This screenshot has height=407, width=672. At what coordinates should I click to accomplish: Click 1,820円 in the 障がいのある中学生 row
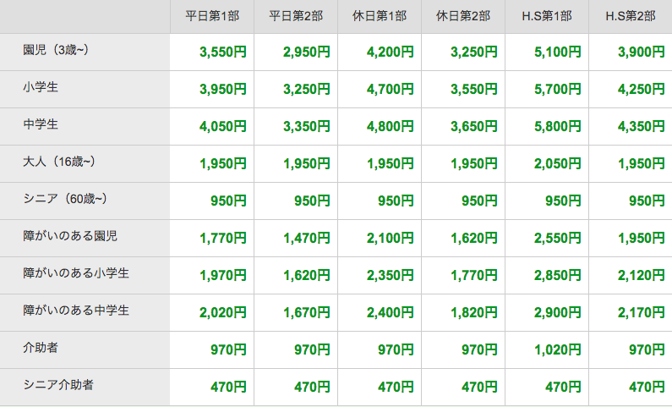473,312
